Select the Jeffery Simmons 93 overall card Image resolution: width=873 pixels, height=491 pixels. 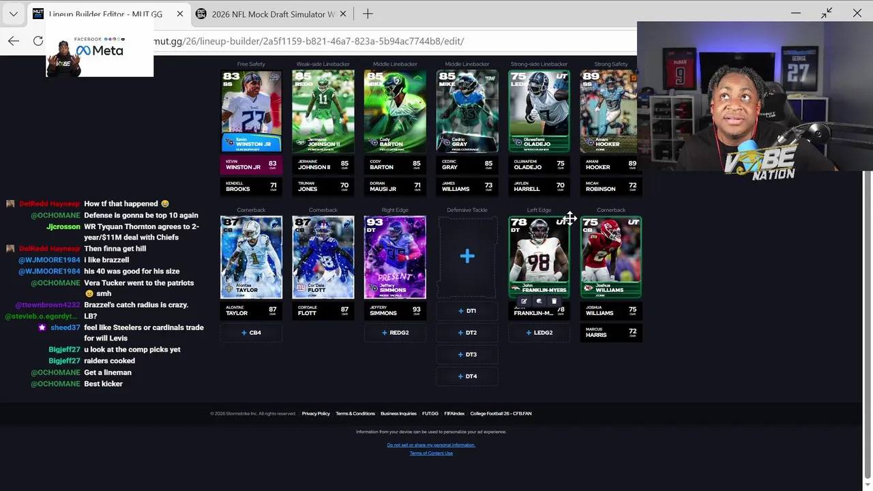395,257
